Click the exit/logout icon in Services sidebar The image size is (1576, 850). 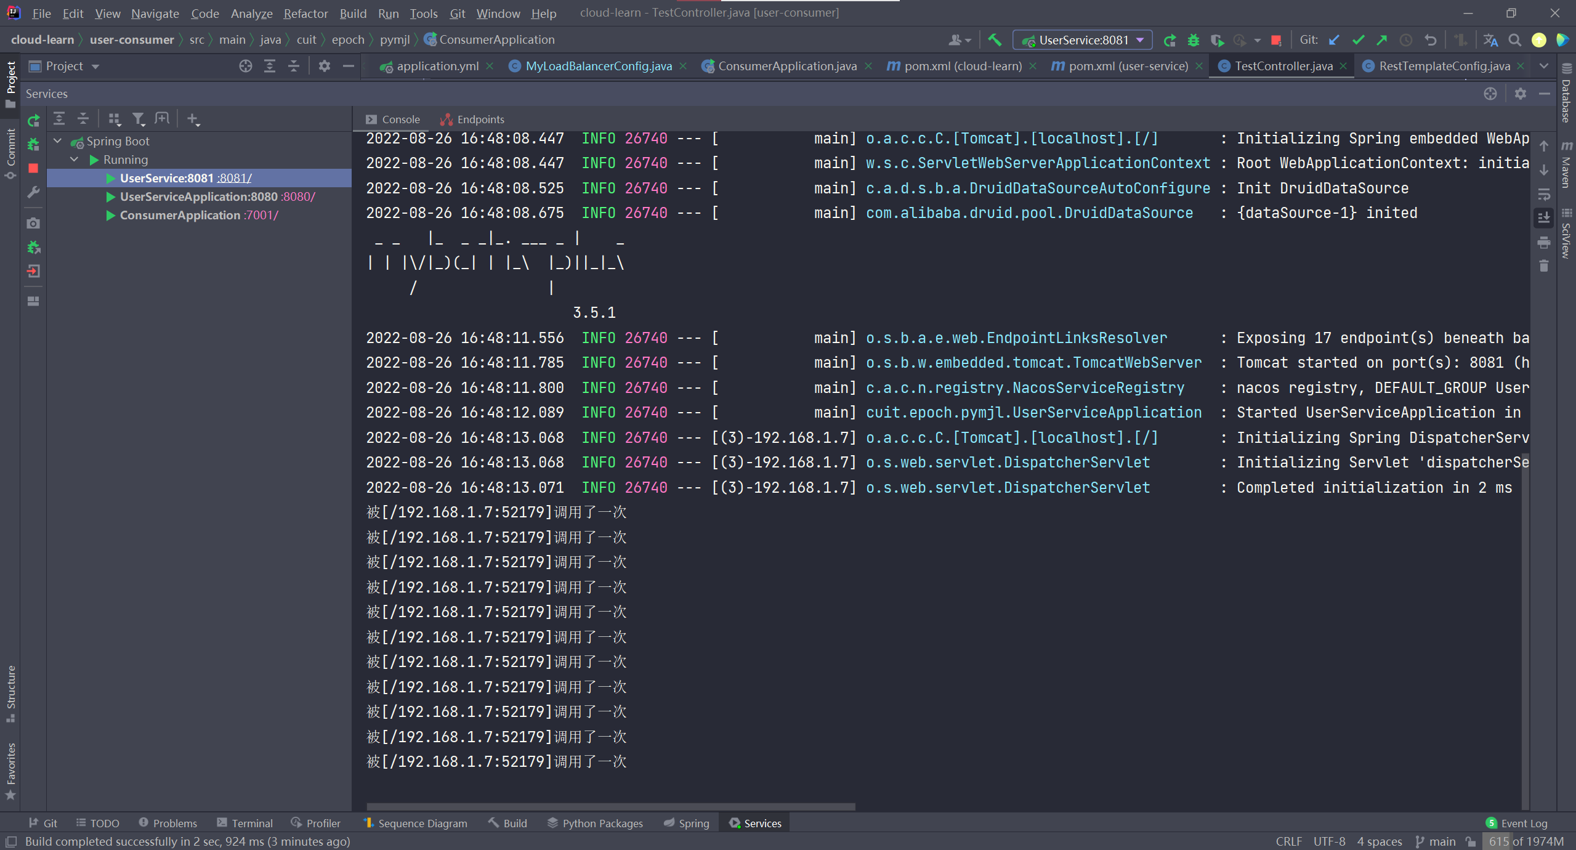34,271
